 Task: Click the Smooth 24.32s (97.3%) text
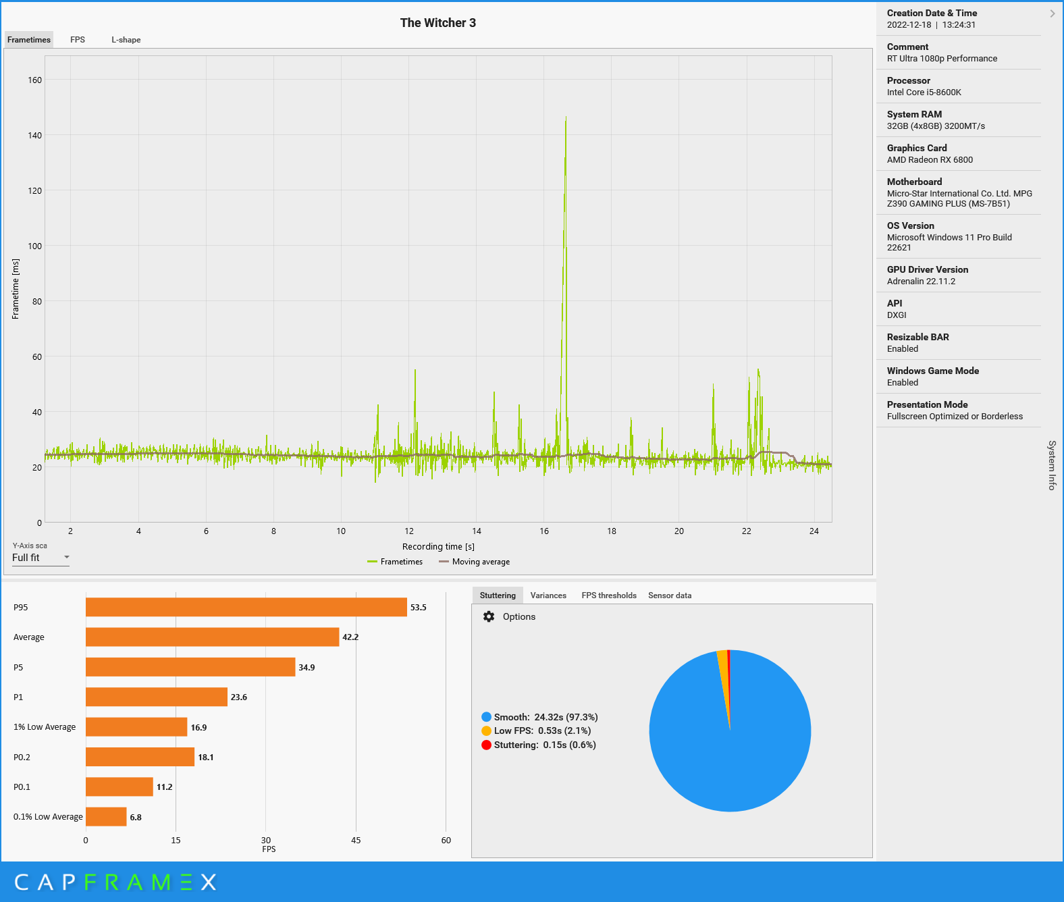tap(546, 717)
